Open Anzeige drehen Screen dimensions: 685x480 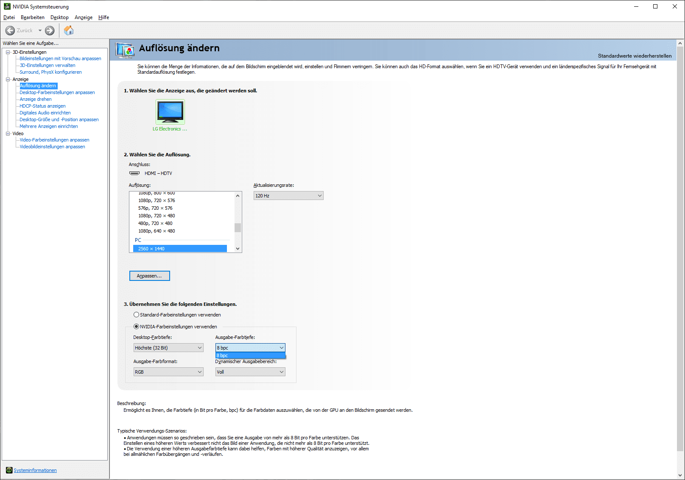(x=36, y=99)
